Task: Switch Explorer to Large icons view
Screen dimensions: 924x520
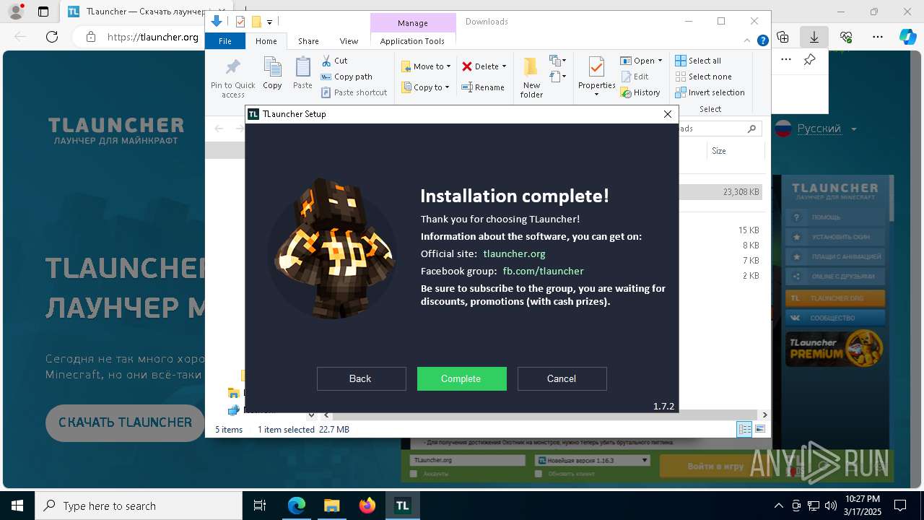Action: click(x=759, y=429)
